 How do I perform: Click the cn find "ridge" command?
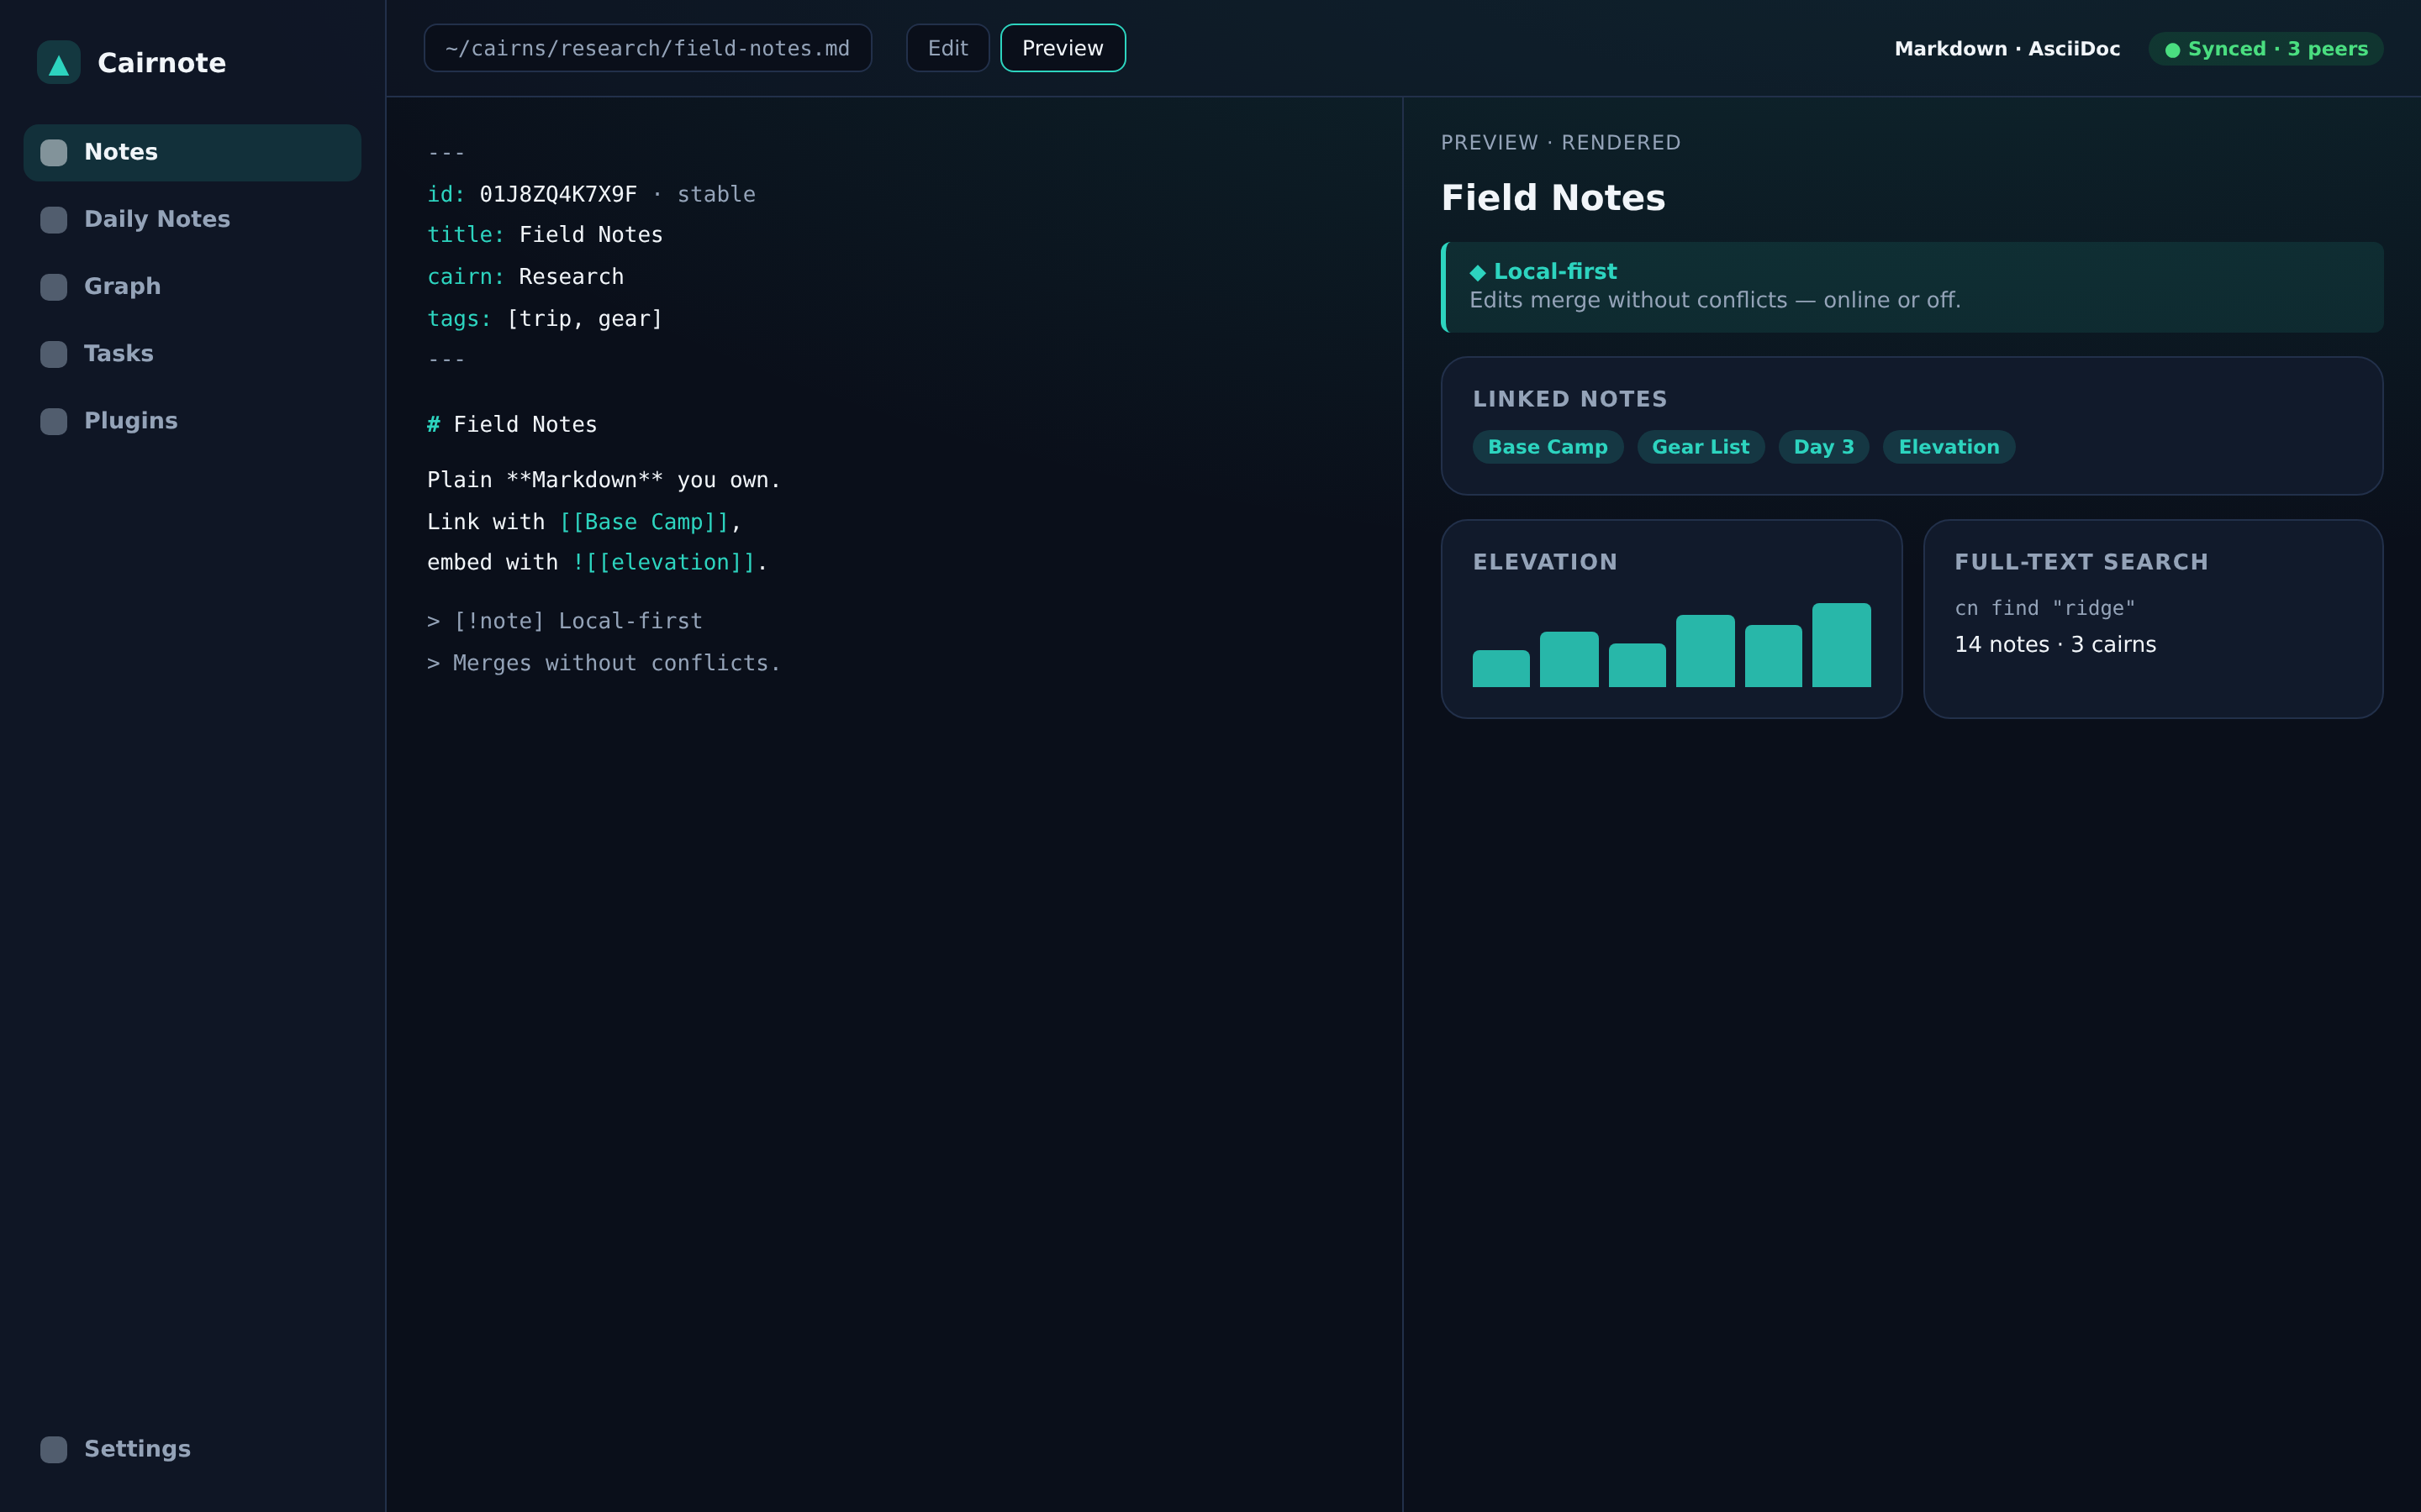click(x=2045, y=608)
